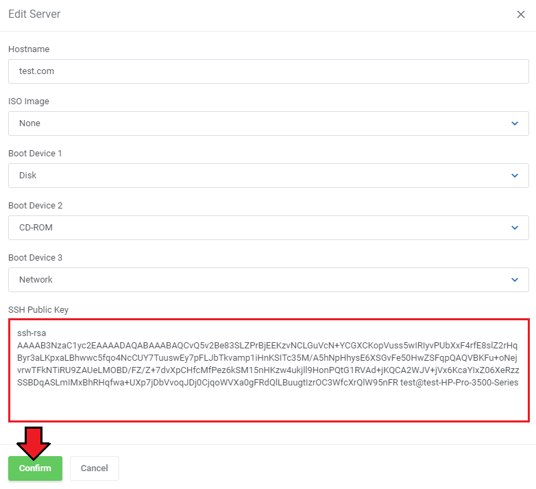Open the ISO Image dropdown showing None

coord(268,123)
